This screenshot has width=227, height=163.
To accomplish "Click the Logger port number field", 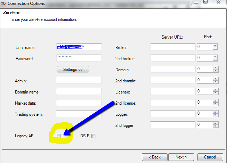I will pyautogui.click(x=205, y=114).
